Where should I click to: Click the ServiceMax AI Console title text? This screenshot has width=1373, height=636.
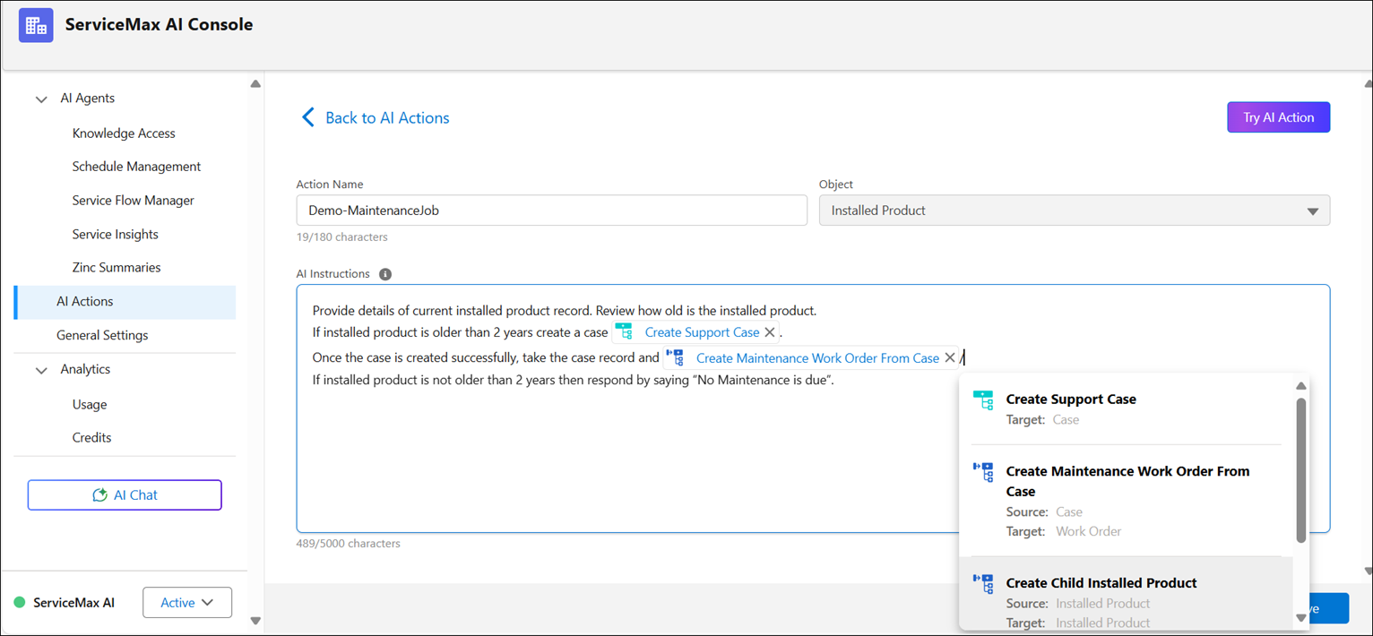(159, 25)
